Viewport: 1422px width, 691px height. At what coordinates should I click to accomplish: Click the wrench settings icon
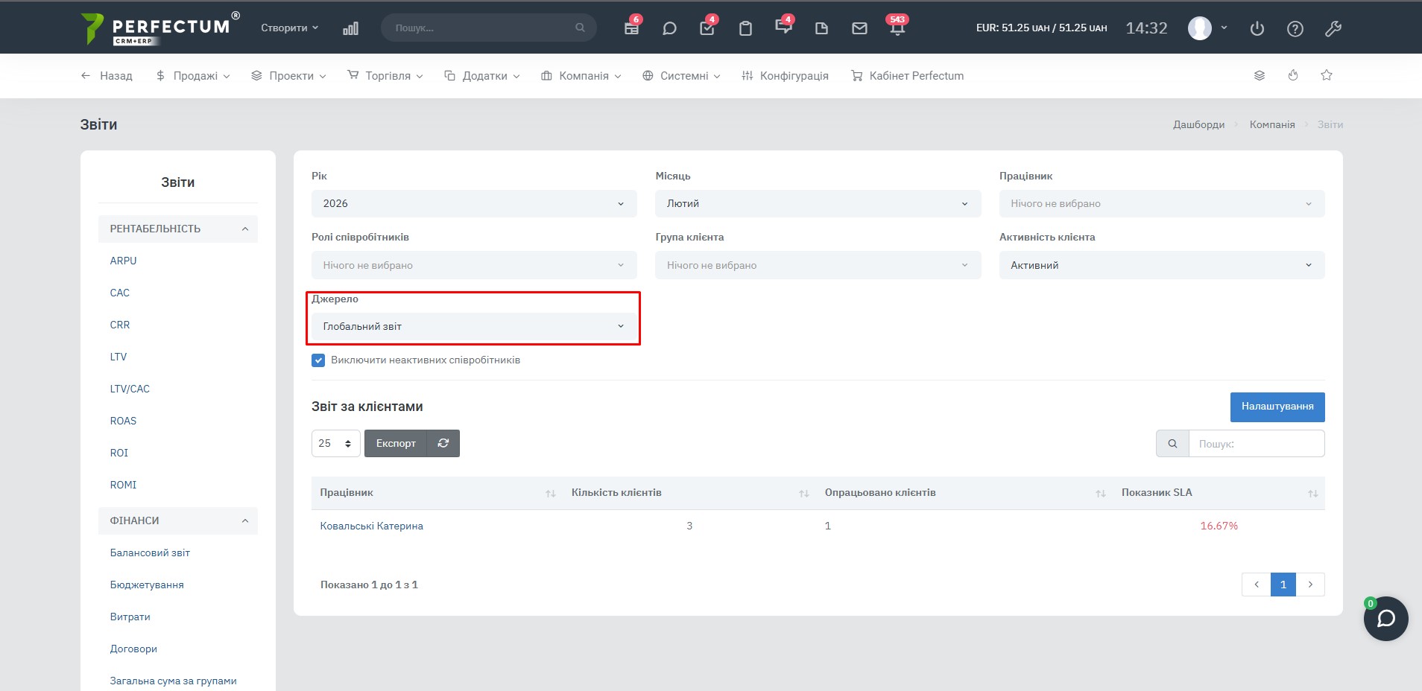coord(1333,28)
